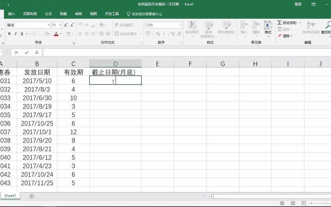Screen dimensions: 331x207
Task: Apply percent style
Action: tap(158, 34)
